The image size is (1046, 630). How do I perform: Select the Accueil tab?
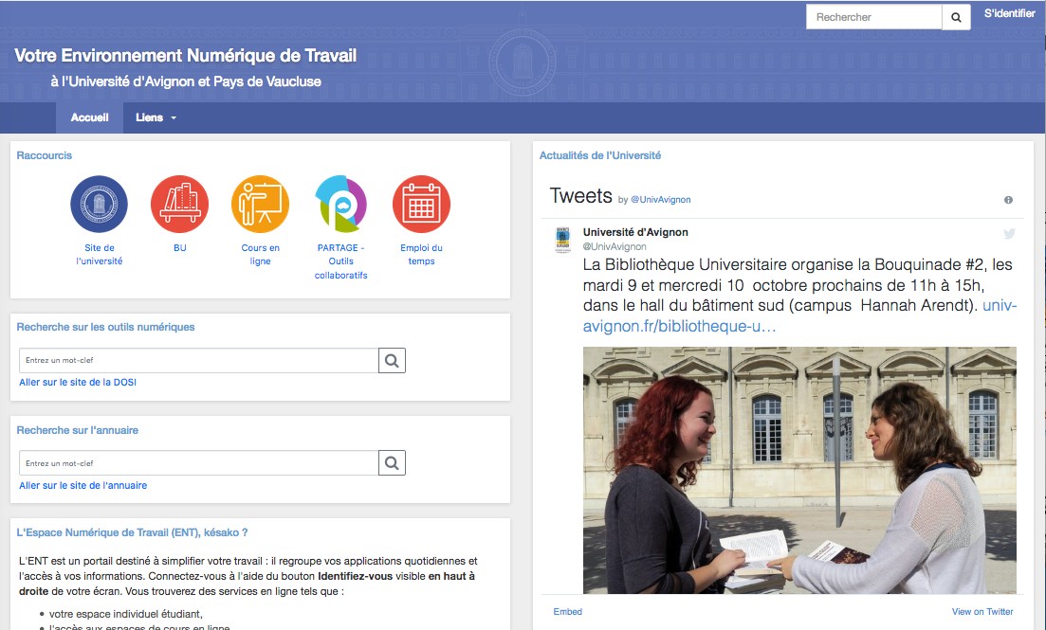tap(90, 117)
